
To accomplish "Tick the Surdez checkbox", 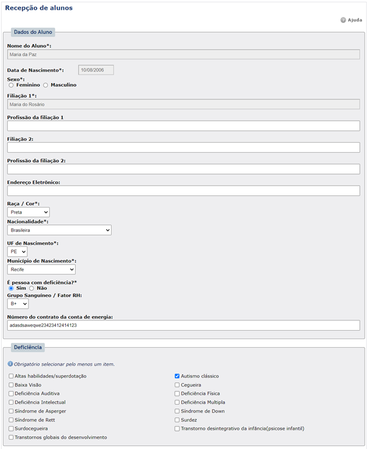I will click(177, 419).
